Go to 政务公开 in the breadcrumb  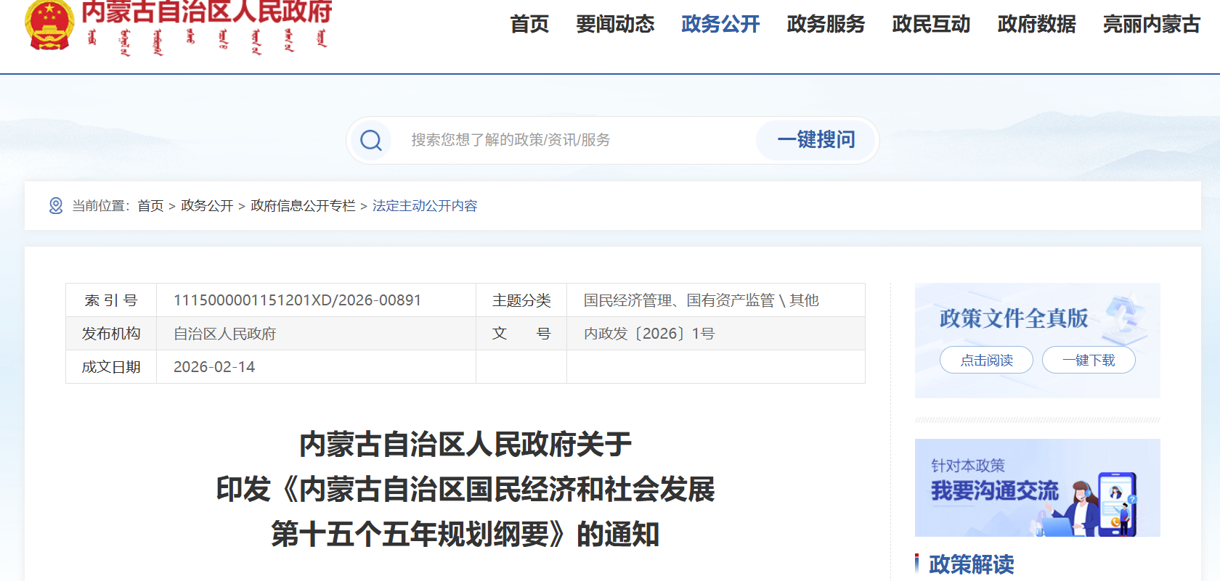point(207,206)
